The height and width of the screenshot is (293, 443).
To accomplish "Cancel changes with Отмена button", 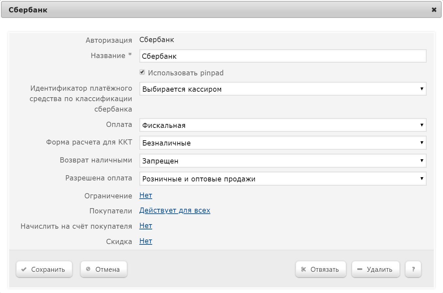I will point(103,270).
